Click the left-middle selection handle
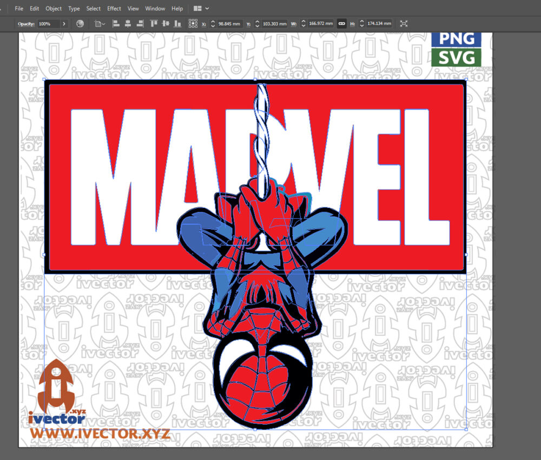Image resolution: width=541 pixels, height=460 pixels. click(44, 254)
